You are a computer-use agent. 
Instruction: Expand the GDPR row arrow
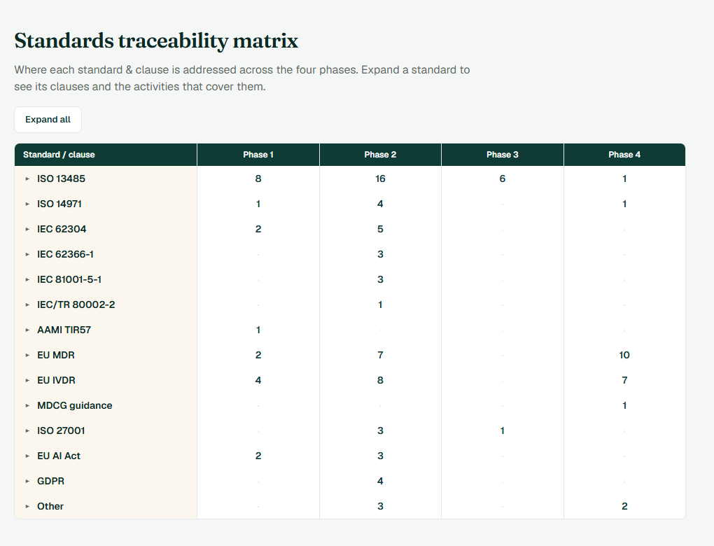tap(27, 482)
